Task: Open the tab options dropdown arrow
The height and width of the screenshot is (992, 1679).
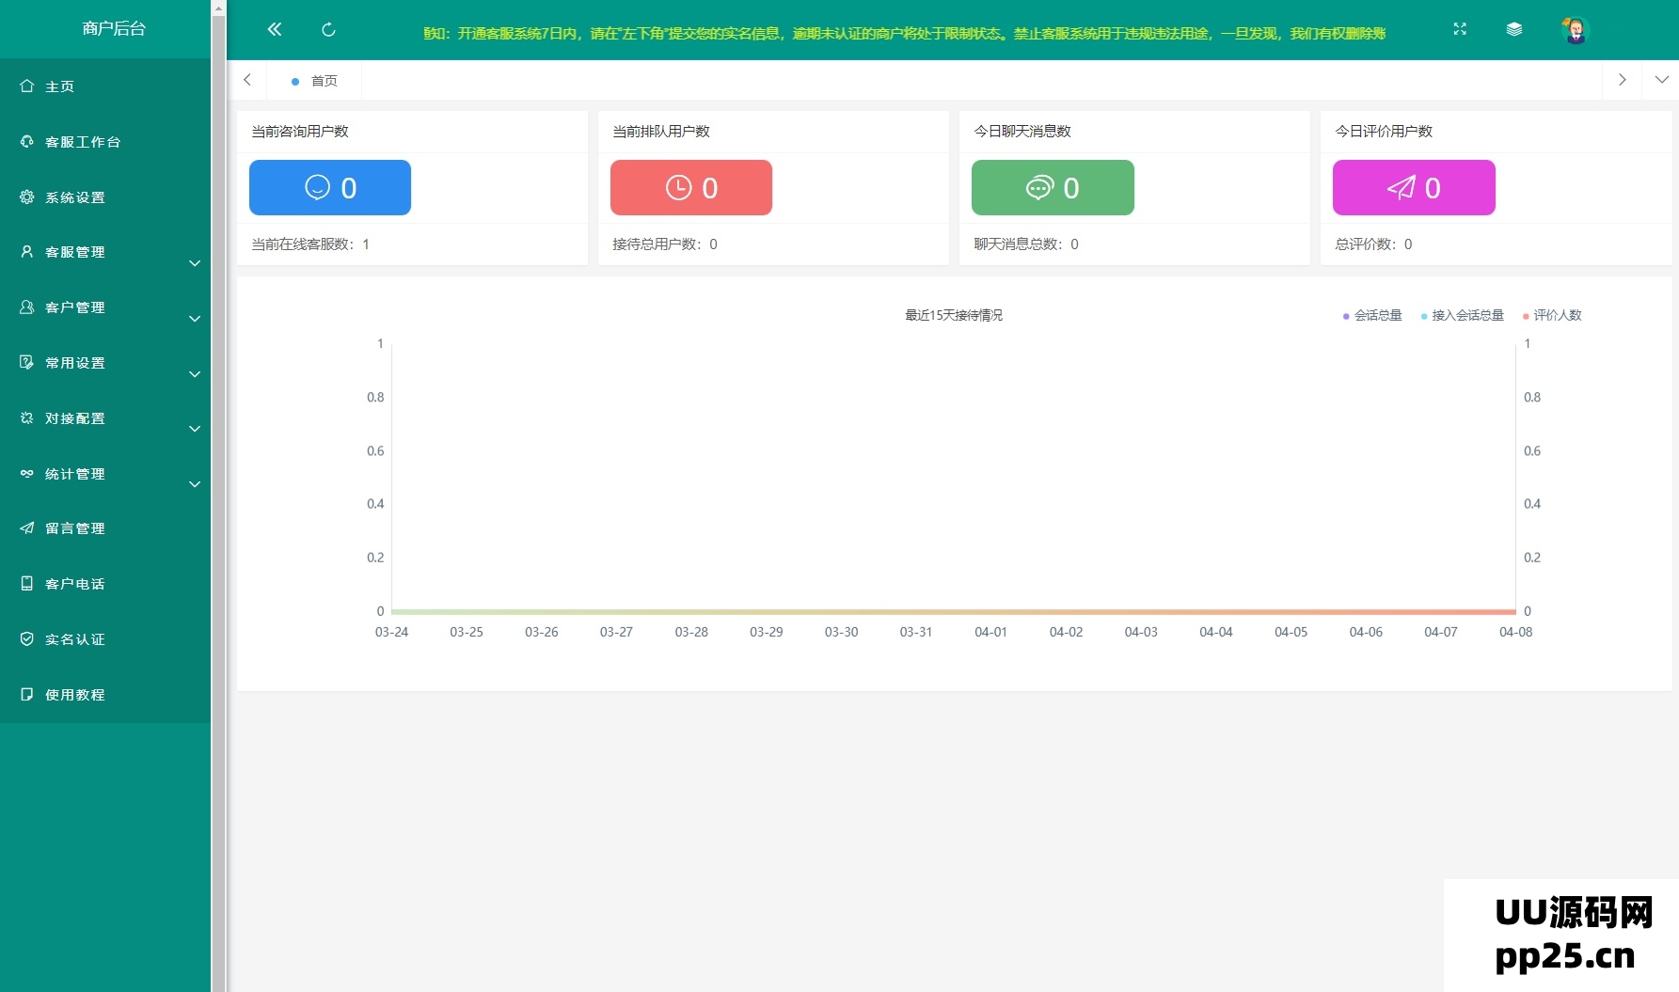Action: click(x=1661, y=80)
